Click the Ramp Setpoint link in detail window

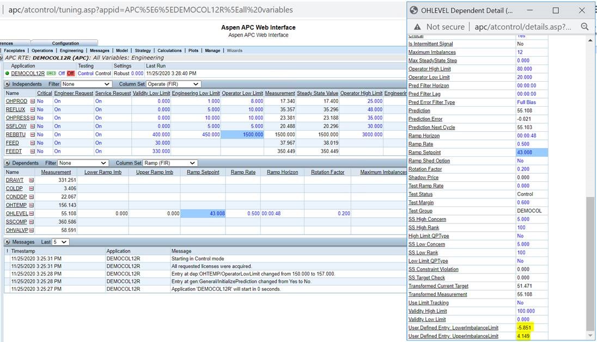tap(424, 152)
